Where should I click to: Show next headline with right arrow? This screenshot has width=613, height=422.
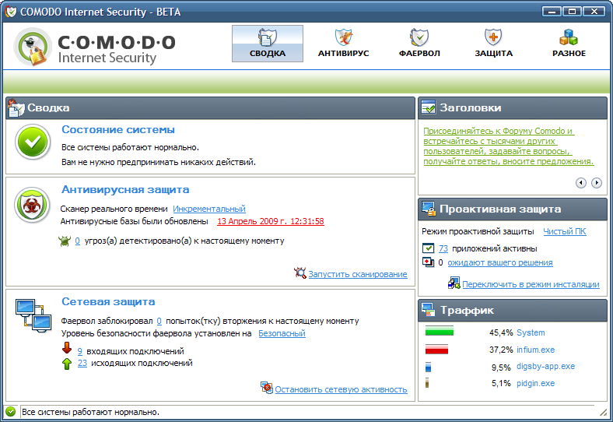pos(596,183)
